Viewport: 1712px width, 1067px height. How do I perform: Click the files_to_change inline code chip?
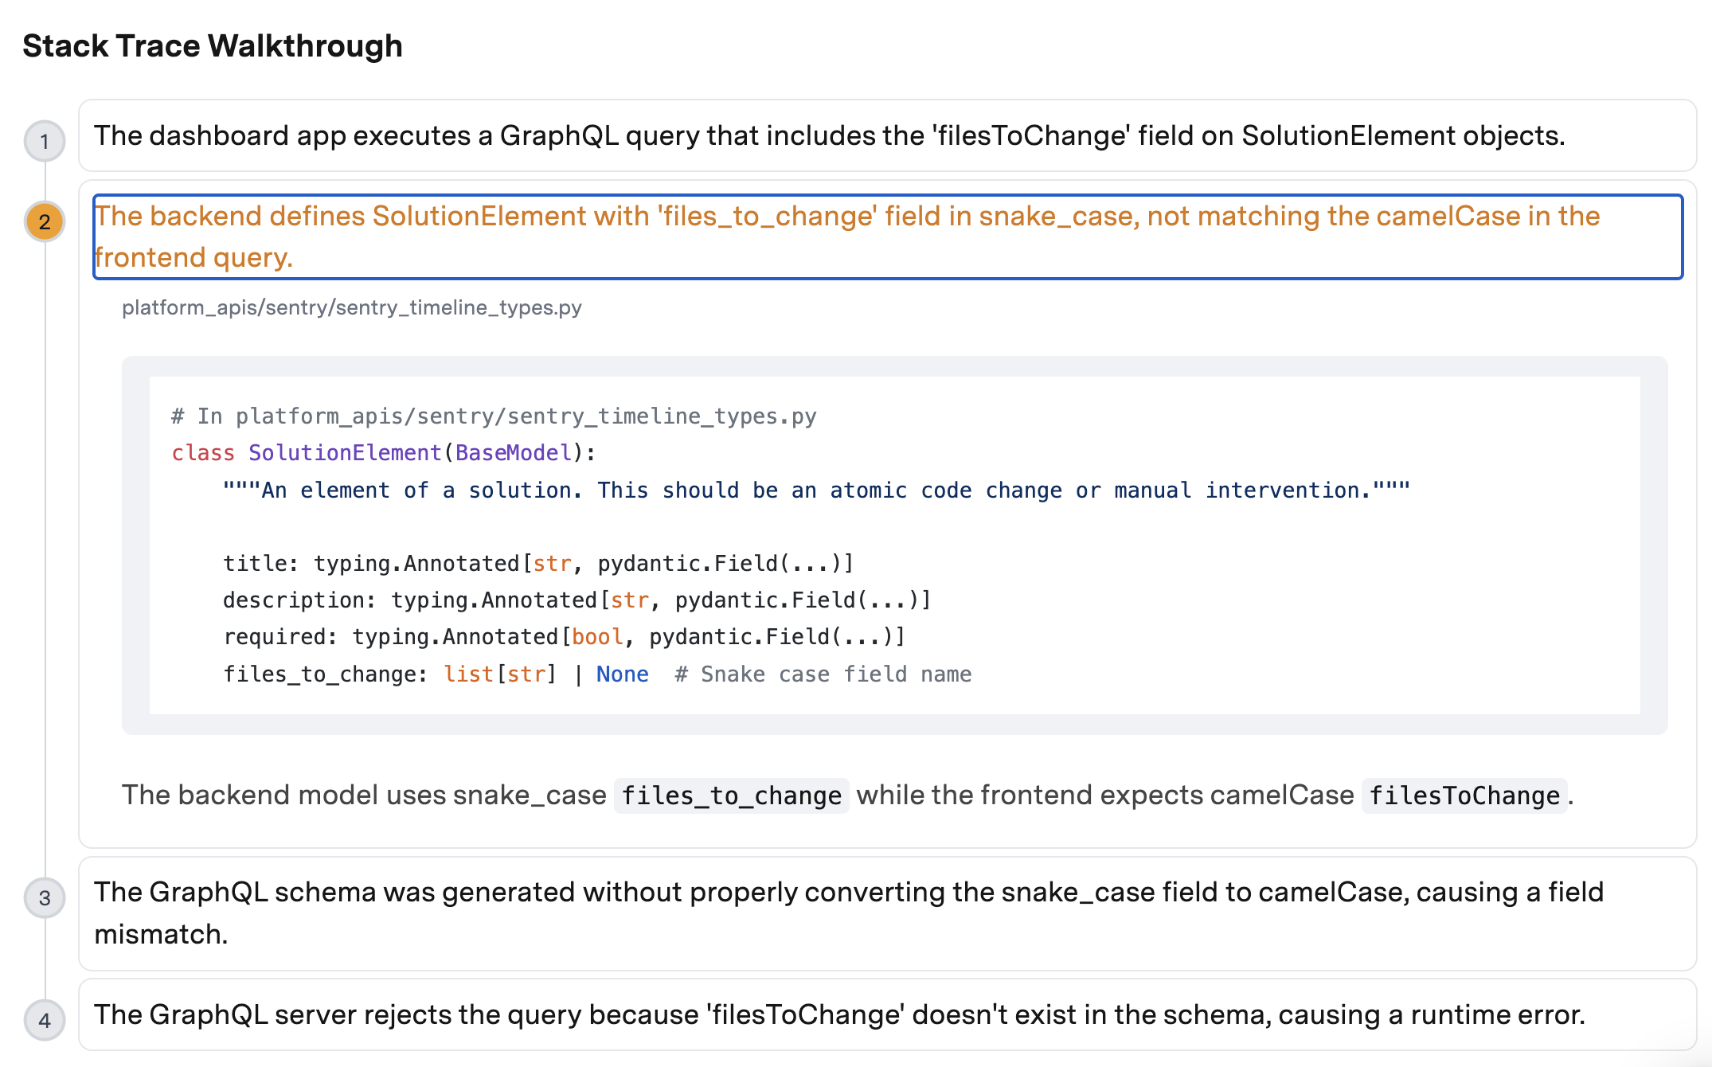pos(731,795)
